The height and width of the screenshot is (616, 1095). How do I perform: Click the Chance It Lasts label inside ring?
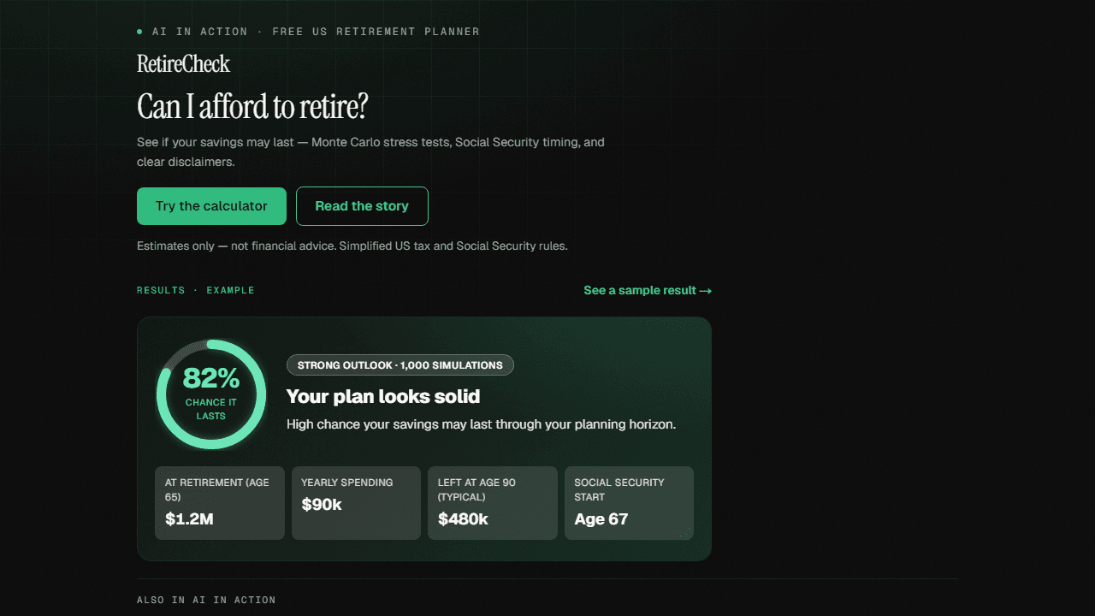pyautogui.click(x=211, y=409)
